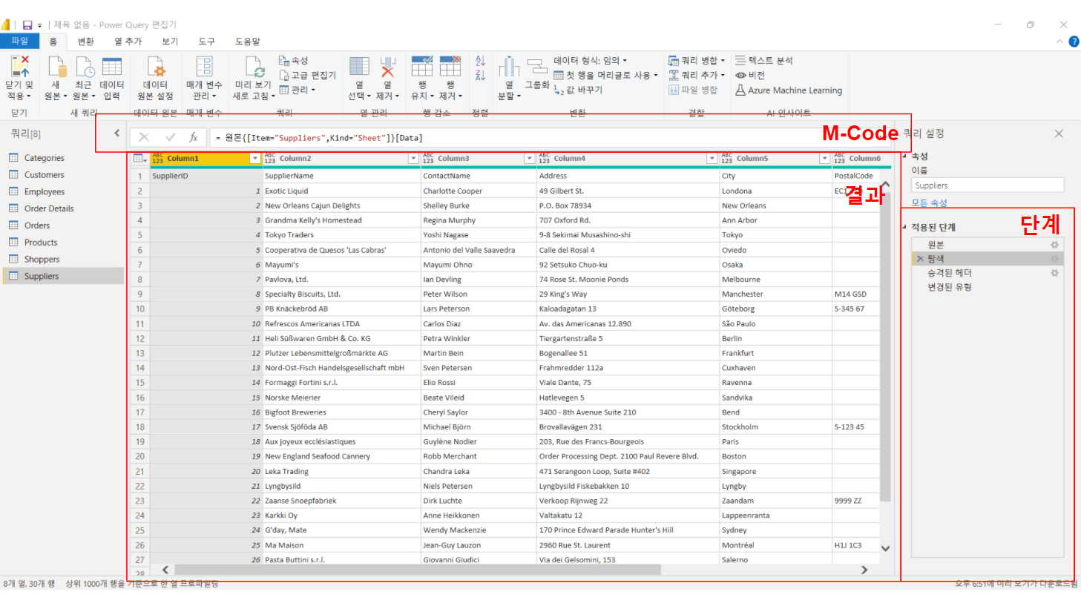Open the 고급 편집기
This screenshot has width=1081, height=606.
tap(307, 75)
